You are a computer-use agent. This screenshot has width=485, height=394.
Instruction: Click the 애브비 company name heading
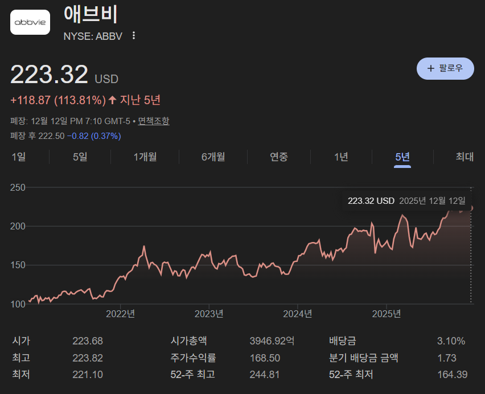(91, 14)
